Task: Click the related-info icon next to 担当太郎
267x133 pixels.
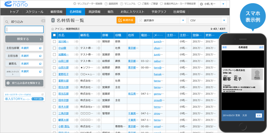Action: pos(77,87)
